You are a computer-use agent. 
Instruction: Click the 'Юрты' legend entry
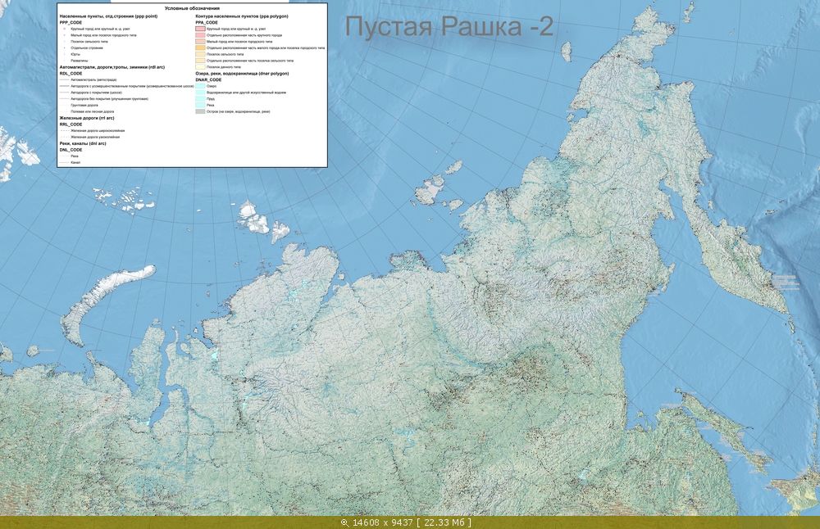point(75,54)
